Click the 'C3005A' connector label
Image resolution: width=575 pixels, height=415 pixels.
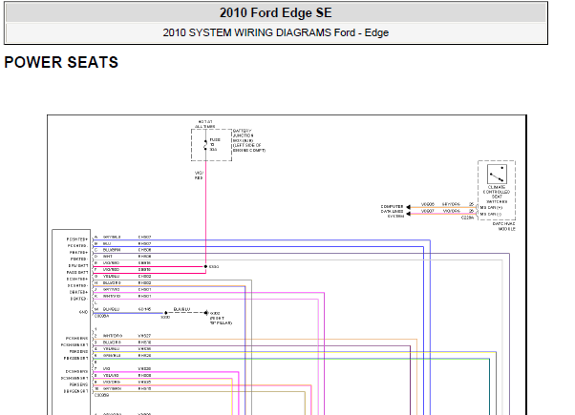click(x=101, y=316)
